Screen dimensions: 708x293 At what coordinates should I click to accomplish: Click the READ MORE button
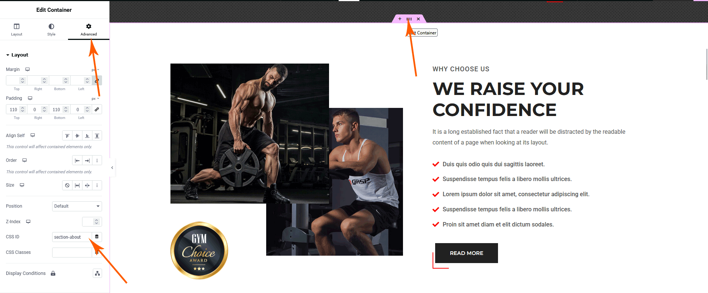(x=467, y=253)
